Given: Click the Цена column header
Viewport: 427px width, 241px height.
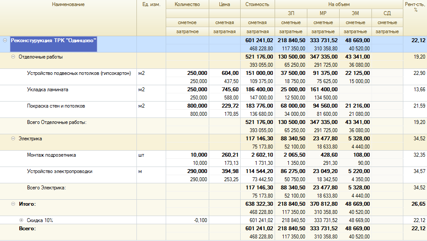Looking at the screenshot, I should point(224,4).
